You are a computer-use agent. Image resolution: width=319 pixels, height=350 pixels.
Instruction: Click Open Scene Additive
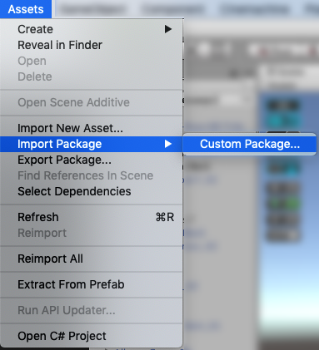[x=92, y=102]
